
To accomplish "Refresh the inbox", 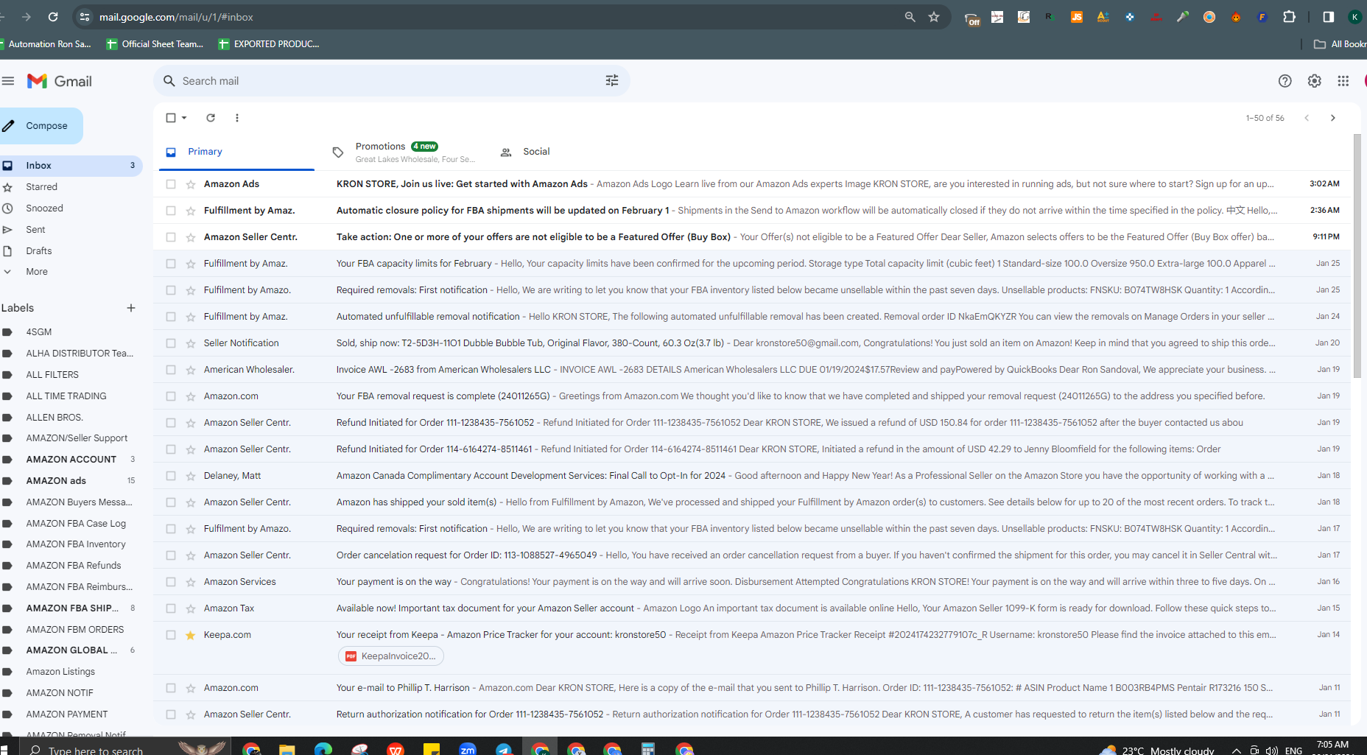I will coord(211,118).
